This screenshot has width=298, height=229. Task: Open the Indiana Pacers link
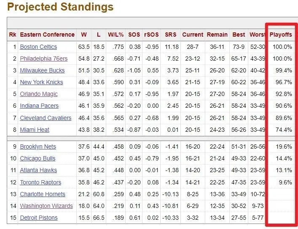pyautogui.click(x=39, y=106)
